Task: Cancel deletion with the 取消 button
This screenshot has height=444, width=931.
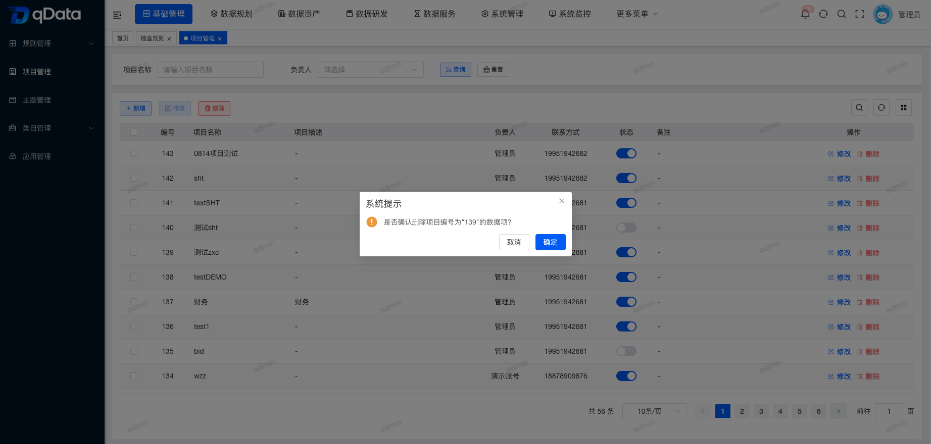Action: (x=514, y=242)
